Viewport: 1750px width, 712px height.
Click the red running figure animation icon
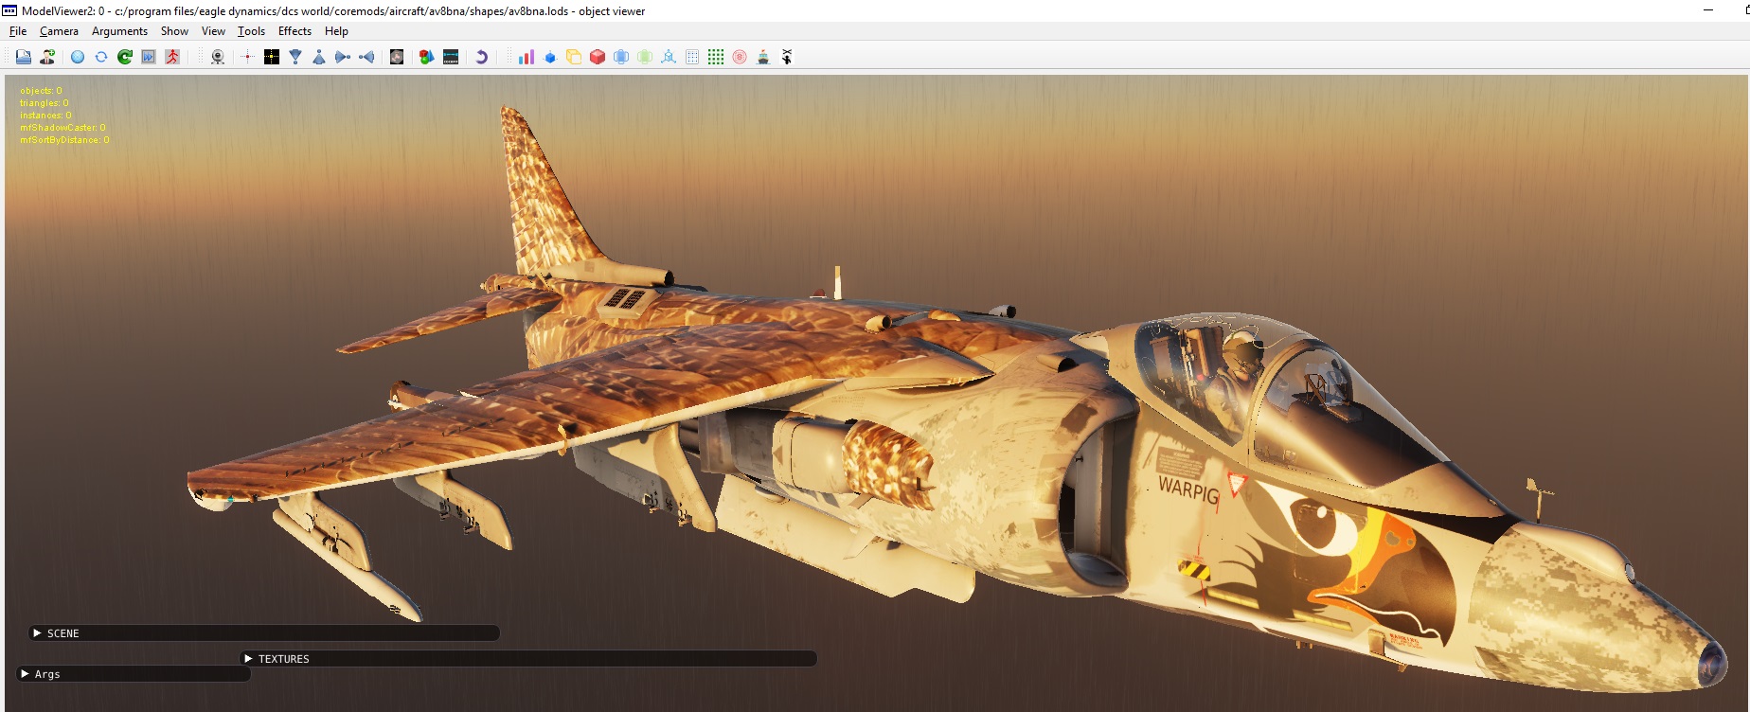[172, 57]
